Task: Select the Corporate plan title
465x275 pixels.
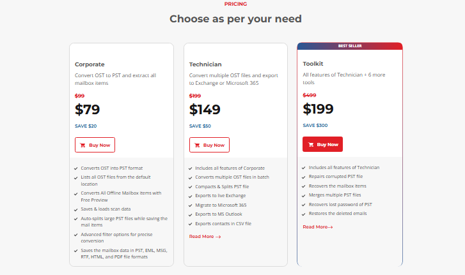Action: tap(90, 64)
